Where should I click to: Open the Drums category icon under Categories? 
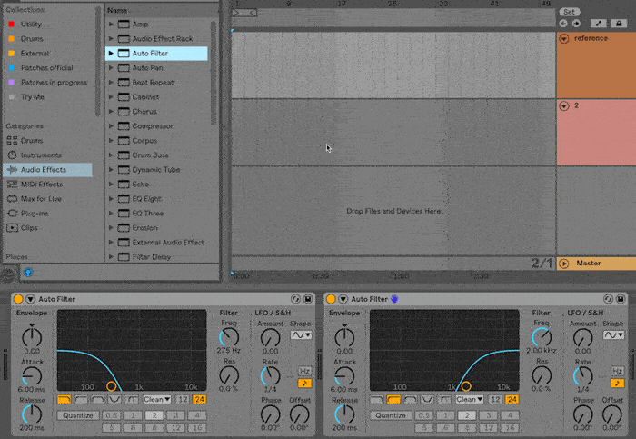[12, 140]
